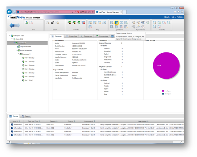The height and width of the screenshot is (157, 197).
Task: Sort events by System column arrows
Action: coord(57,121)
